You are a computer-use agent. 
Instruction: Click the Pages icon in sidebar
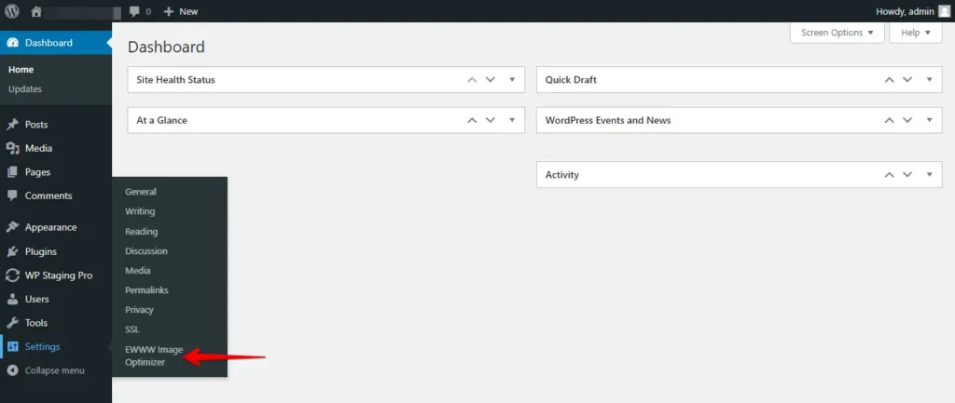tap(12, 172)
